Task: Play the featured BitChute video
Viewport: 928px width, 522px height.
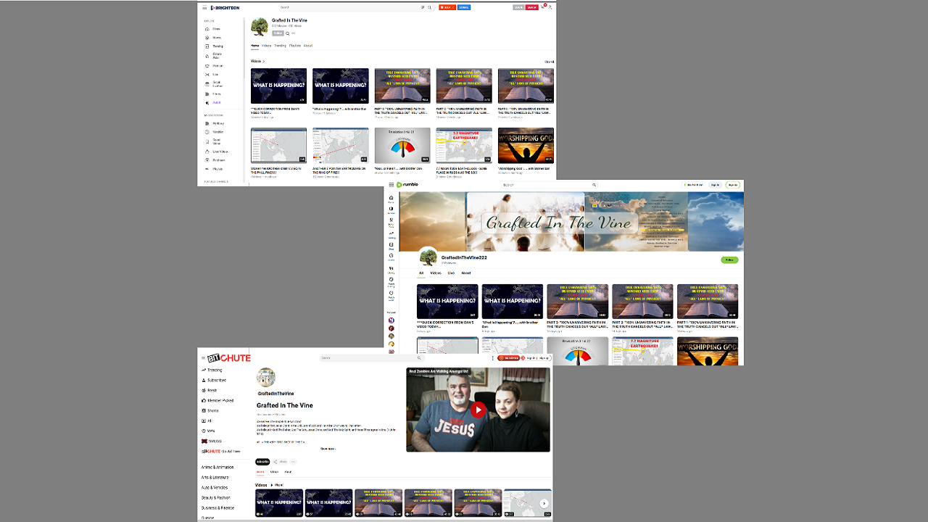Action: pyautogui.click(x=478, y=410)
